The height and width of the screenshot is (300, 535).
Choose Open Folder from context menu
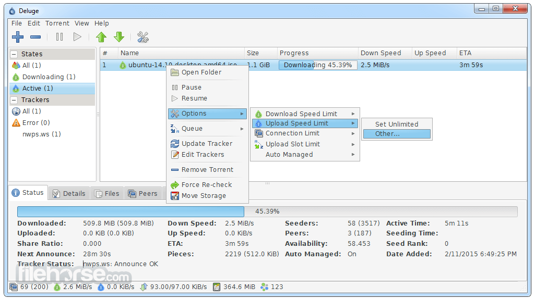(x=207, y=72)
